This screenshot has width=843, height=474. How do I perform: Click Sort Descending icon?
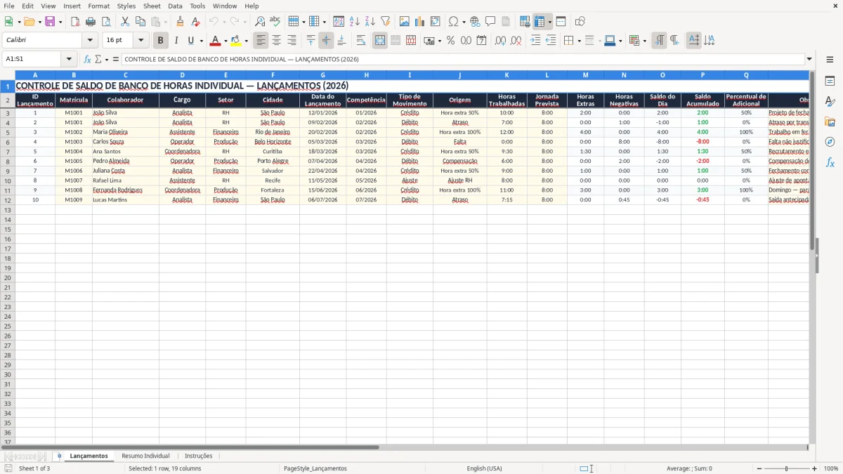(370, 22)
